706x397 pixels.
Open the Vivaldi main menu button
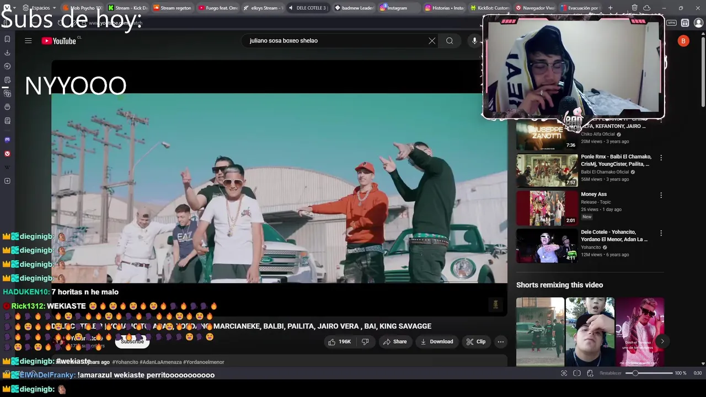point(8,8)
